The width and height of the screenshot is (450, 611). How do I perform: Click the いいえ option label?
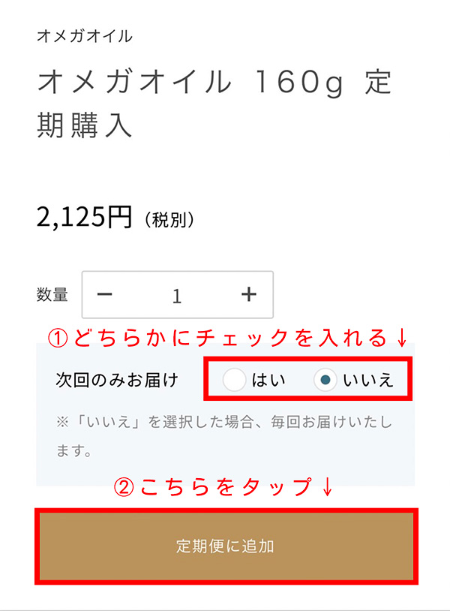click(367, 380)
